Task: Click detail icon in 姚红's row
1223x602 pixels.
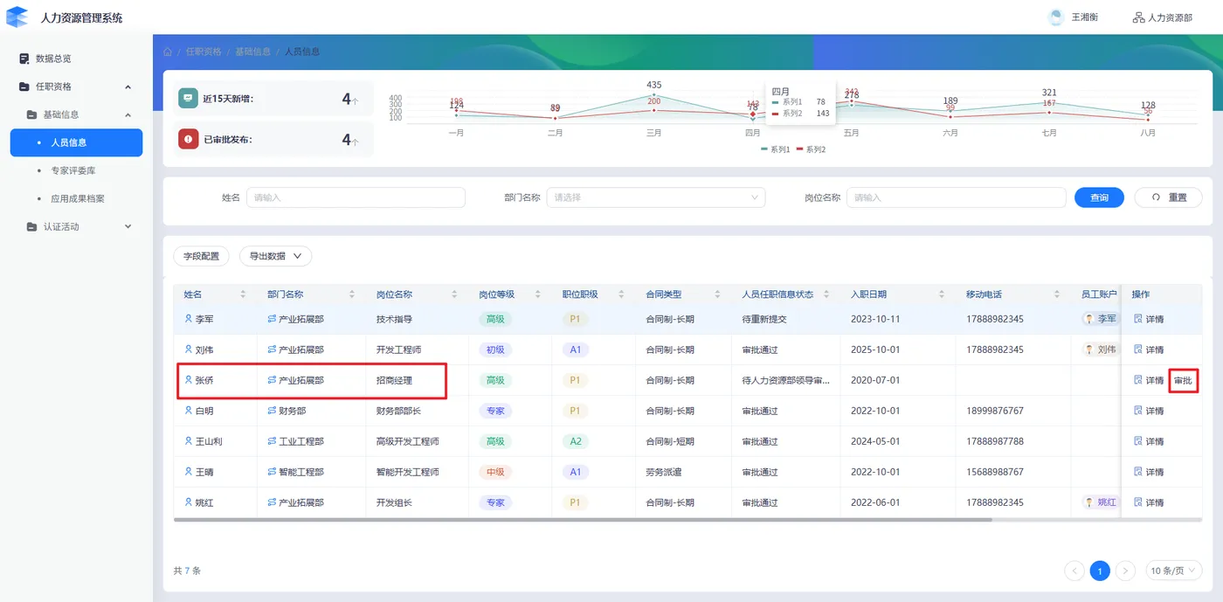Action: point(1137,502)
